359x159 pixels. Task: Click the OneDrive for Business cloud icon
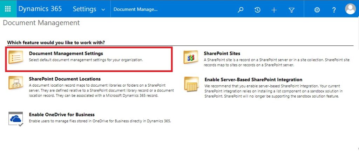(15, 119)
